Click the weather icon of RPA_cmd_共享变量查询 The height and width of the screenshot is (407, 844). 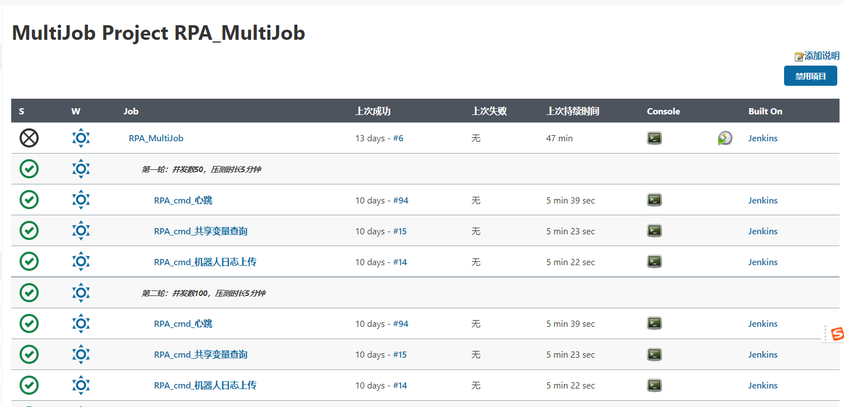(x=81, y=230)
